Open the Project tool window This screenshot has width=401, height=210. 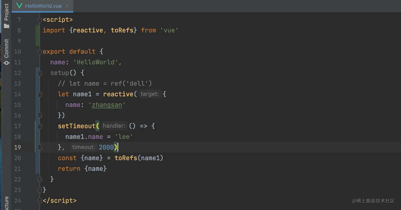click(6, 16)
